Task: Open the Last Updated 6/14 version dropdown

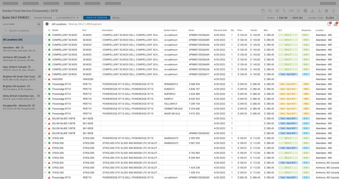Action: (x=68, y=18)
